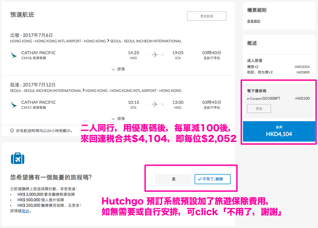Open the 按此 insurance details link
The height and width of the screenshot is (228, 318).
click(x=26, y=211)
